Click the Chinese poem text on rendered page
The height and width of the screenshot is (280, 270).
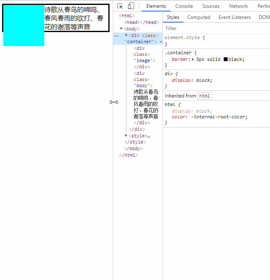click(74, 18)
